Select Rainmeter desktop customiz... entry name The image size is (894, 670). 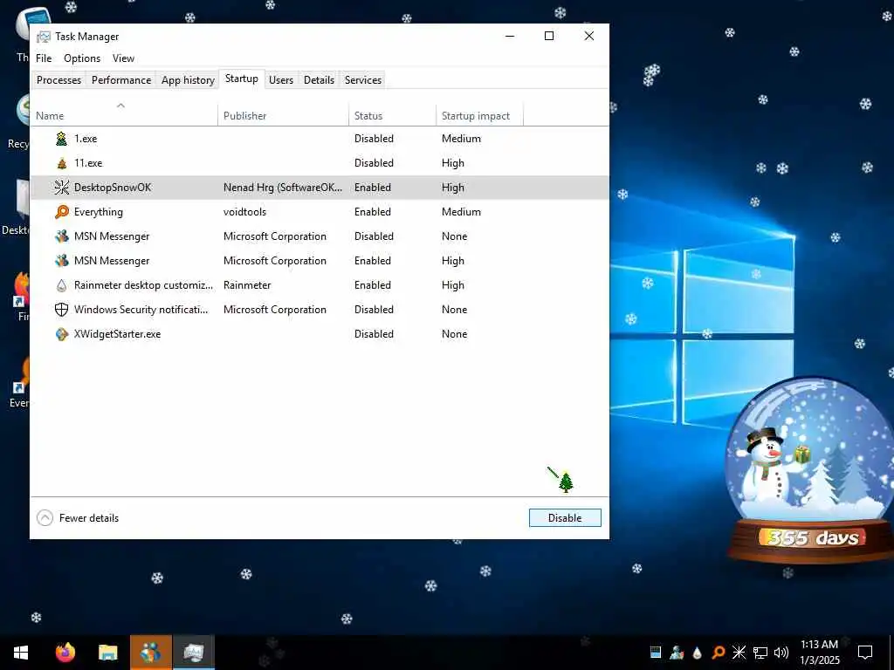point(143,285)
